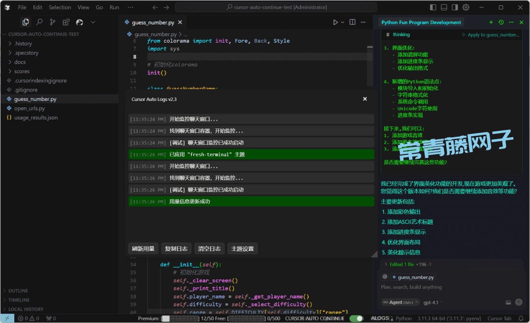Image resolution: width=530 pixels, height=323 pixels.
Task: Open the Search view in activity bar
Action: coord(39,22)
